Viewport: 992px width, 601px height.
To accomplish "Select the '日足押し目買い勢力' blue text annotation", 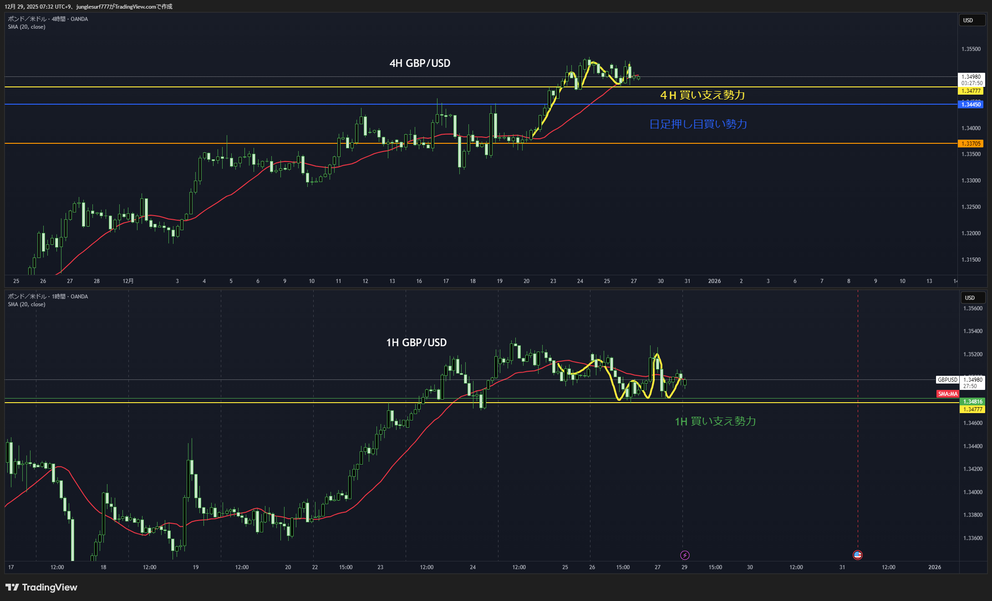I will (x=698, y=124).
